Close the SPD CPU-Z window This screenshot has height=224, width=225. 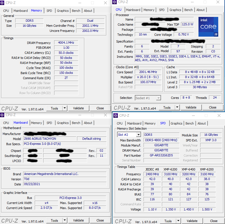pos(219,116)
